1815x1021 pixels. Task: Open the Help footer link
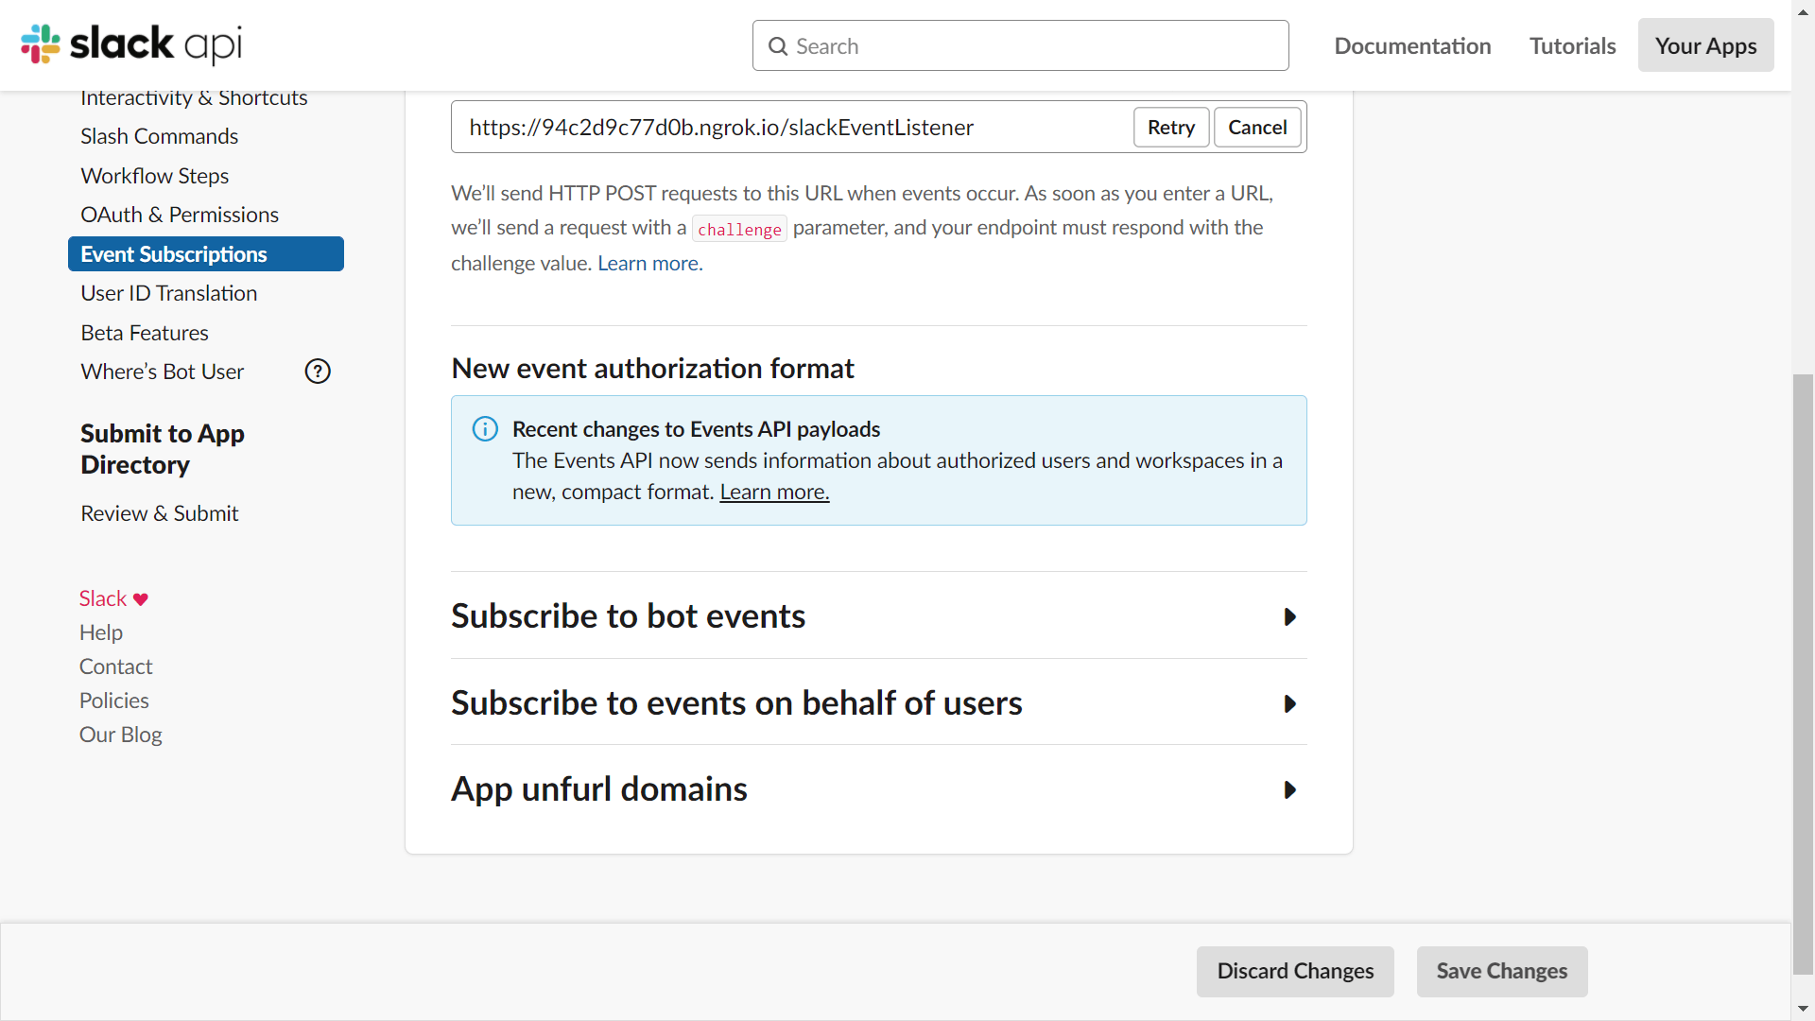tap(101, 632)
